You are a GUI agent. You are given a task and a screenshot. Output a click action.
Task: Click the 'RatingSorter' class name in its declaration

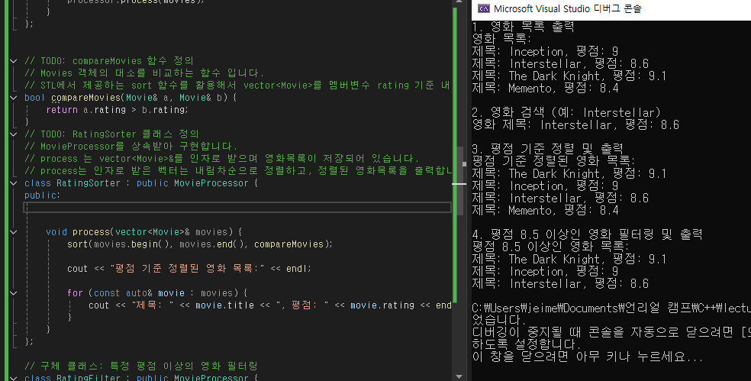(89, 183)
